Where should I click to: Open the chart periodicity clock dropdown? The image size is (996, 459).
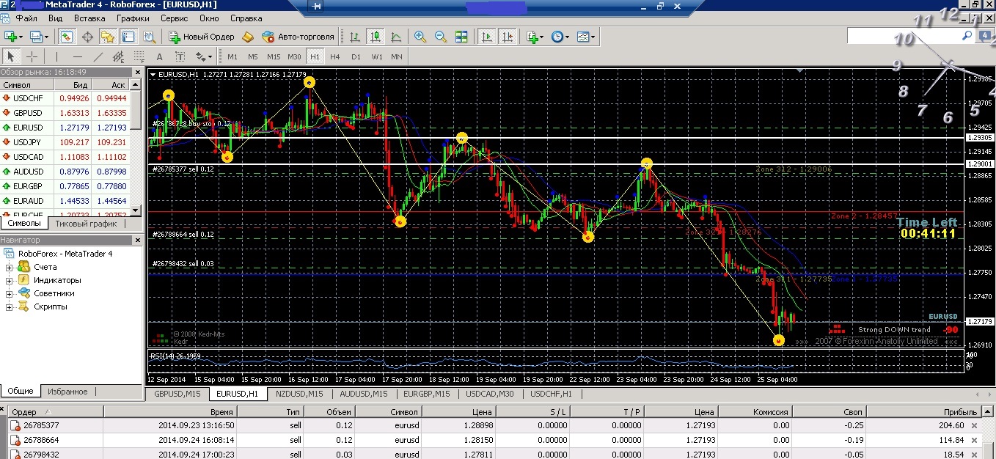click(560, 37)
